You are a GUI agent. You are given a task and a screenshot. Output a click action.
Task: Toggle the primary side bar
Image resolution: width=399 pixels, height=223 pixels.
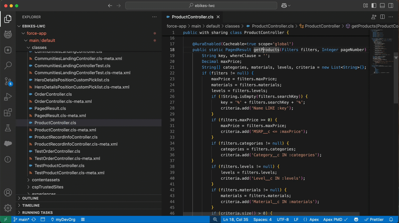coord(374,5)
